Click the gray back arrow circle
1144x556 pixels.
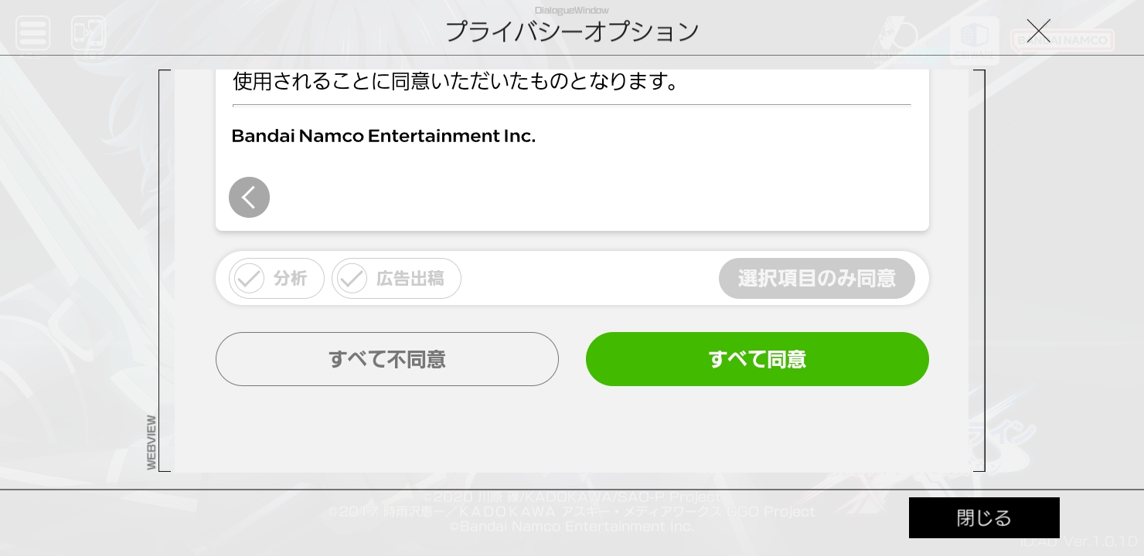coord(249,197)
